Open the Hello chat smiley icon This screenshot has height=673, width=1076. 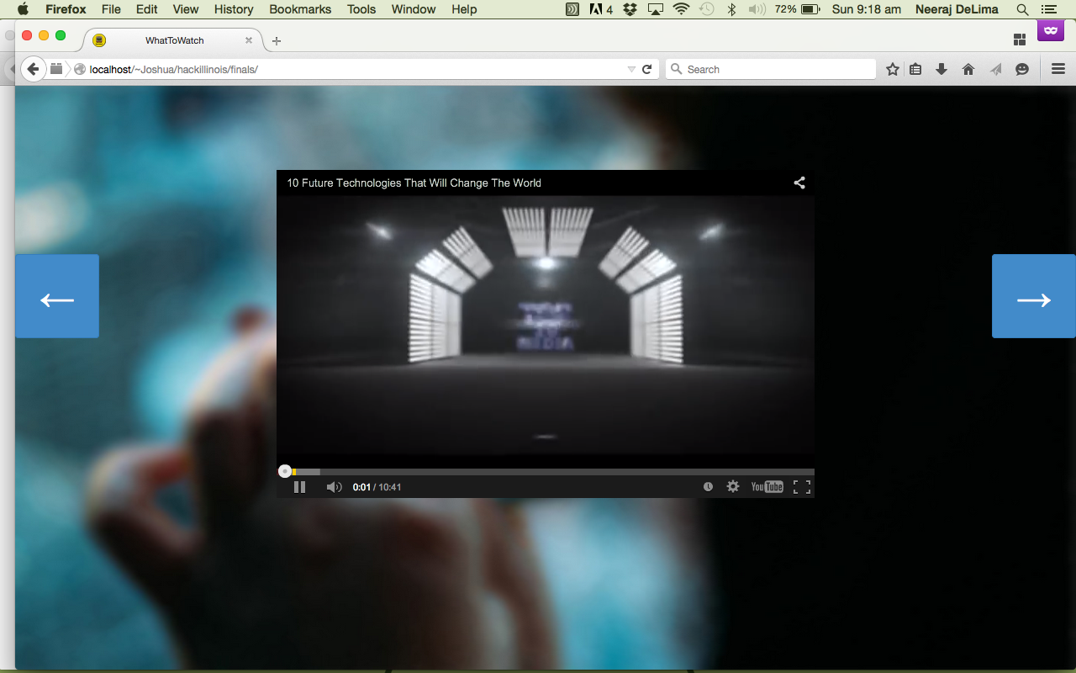[1022, 69]
